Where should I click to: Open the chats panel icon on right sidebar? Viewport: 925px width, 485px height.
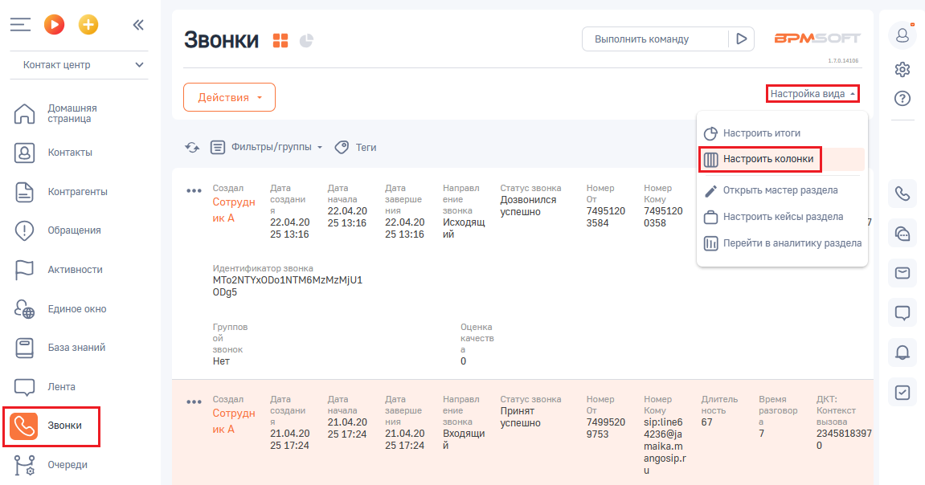pos(902,234)
